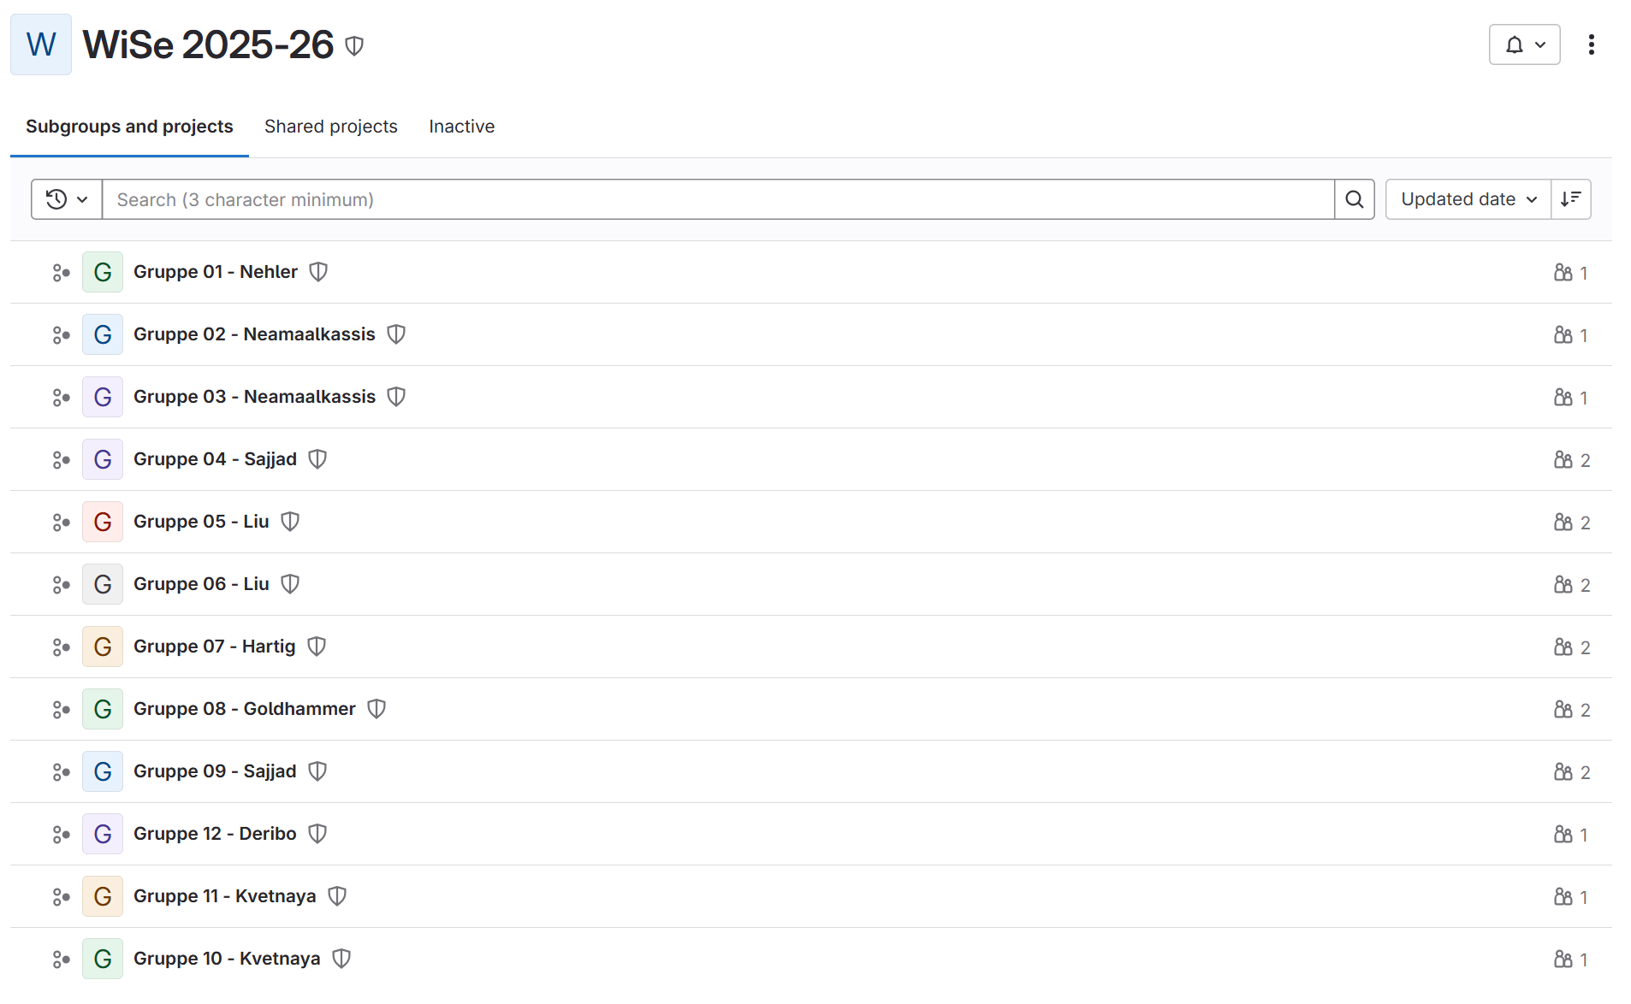Select the Subgroups and projects tab
Screen dimensions: 1631x1004
coord(129,127)
